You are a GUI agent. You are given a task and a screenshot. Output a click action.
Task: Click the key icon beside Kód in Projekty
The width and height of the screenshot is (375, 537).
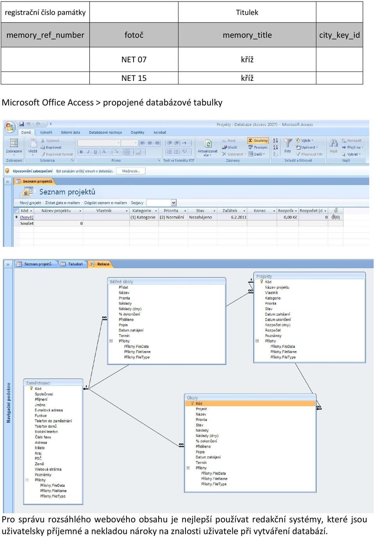262,282
